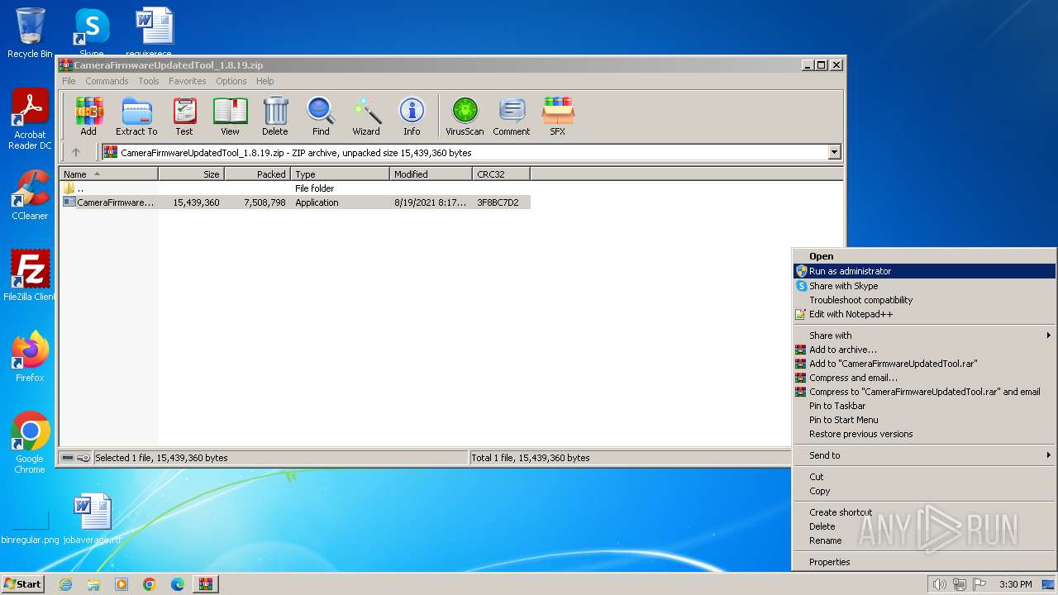The height and width of the screenshot is (595, 1058).
Task: Choose Add to "CameraFirmwareUpdatedTool.rar"
Action: click(924, 364)
